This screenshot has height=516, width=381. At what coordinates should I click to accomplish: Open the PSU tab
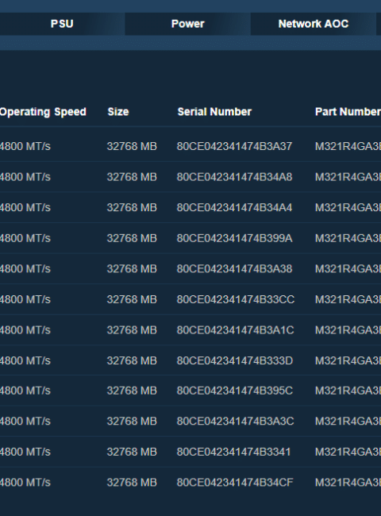[x=62, y=24]
